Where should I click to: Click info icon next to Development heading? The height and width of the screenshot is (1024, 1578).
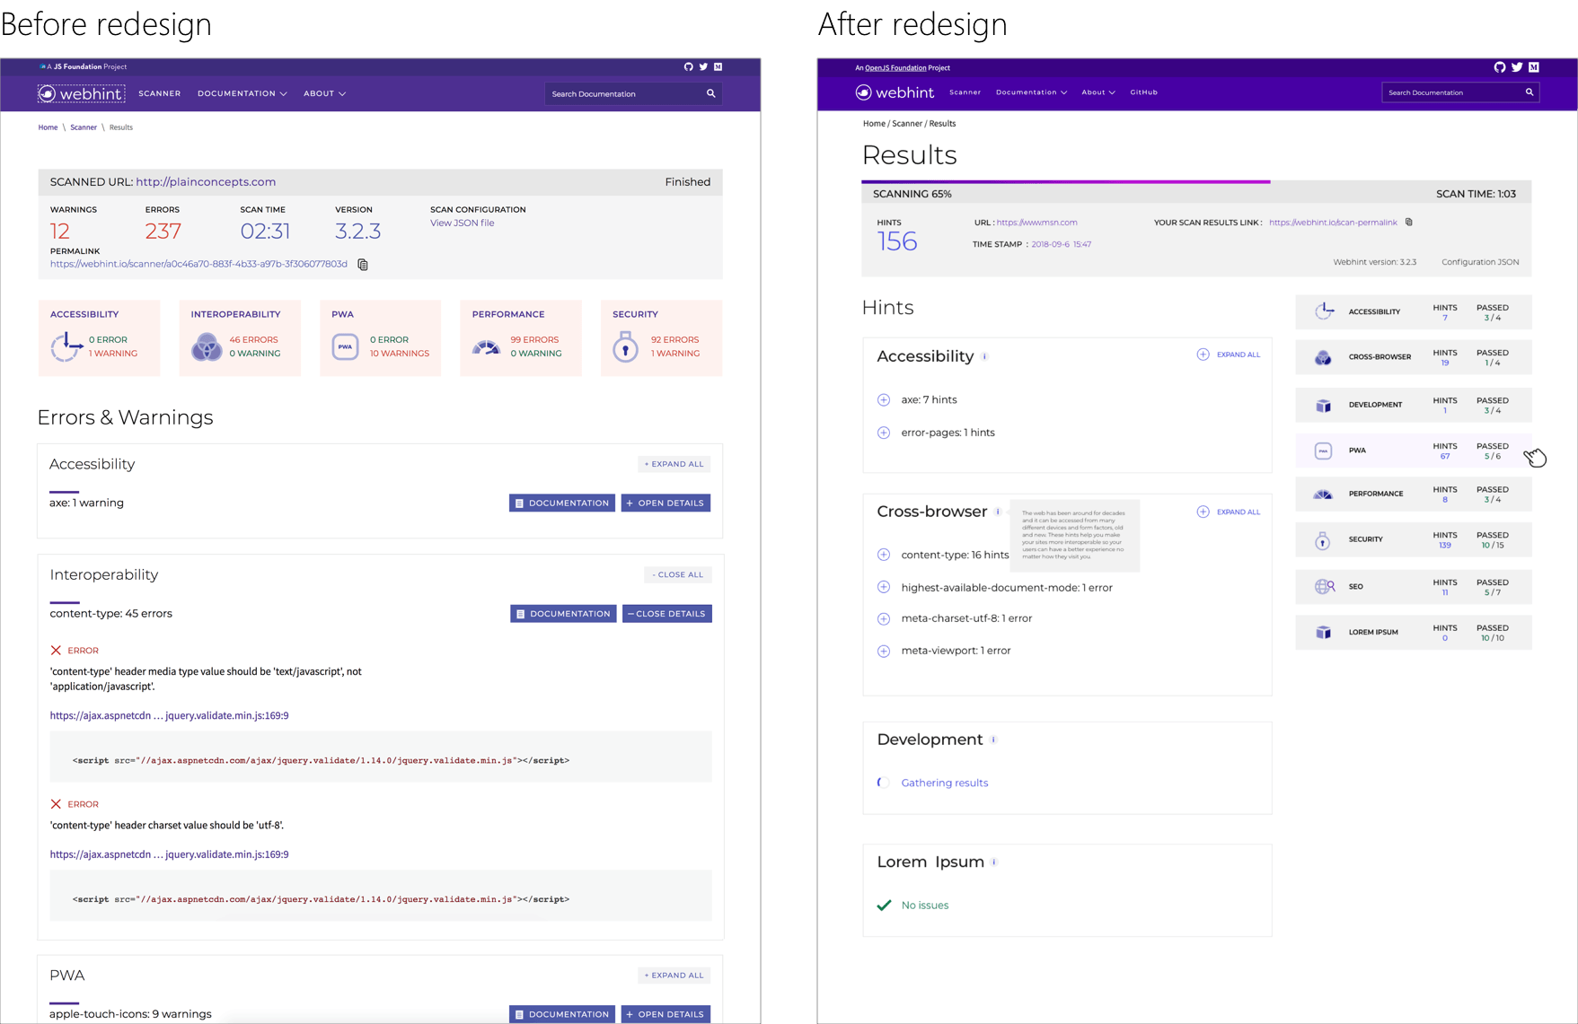pos(993,740)
